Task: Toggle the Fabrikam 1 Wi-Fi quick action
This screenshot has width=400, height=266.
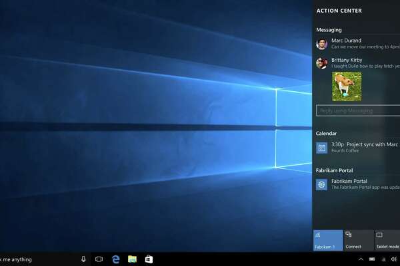Action: click(x=328, y=240)
